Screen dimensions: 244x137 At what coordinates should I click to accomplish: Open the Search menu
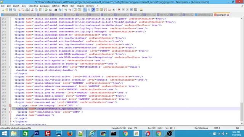(16, 6)
